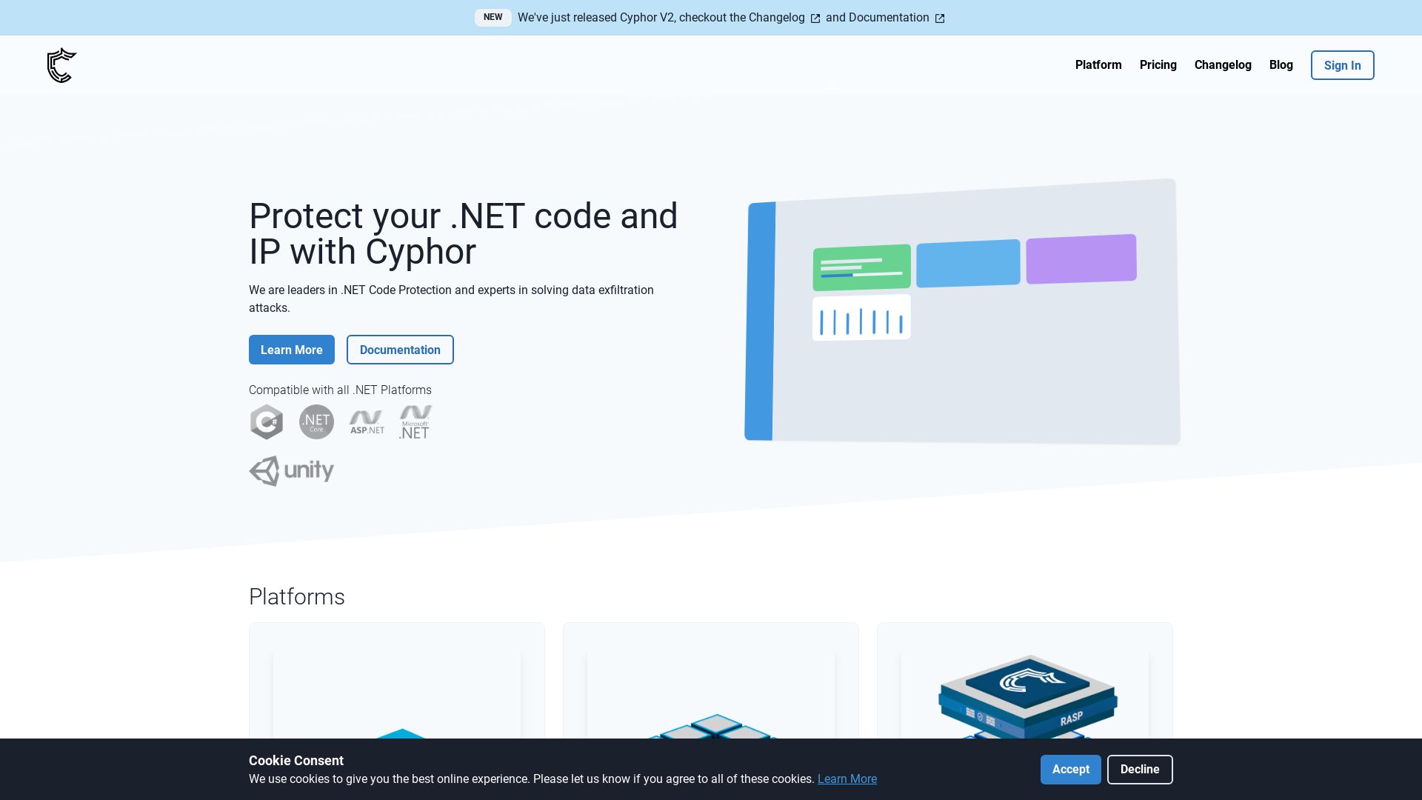Decline the cookie consent
Viewport: 1422px width, 800px height.
(1140, 770)
